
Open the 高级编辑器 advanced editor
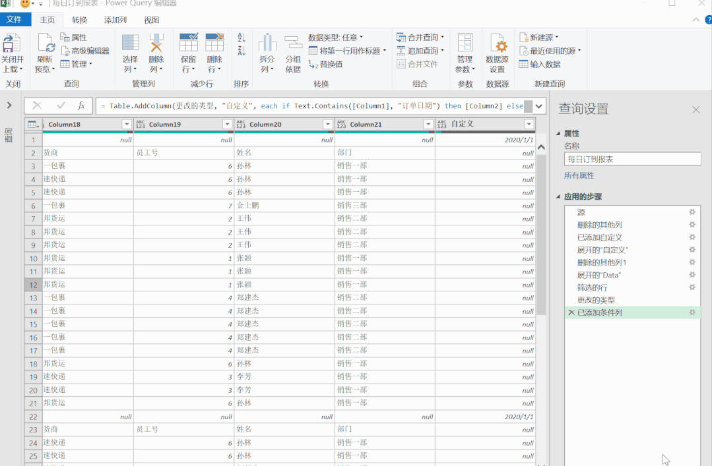[x=85, y=51]
